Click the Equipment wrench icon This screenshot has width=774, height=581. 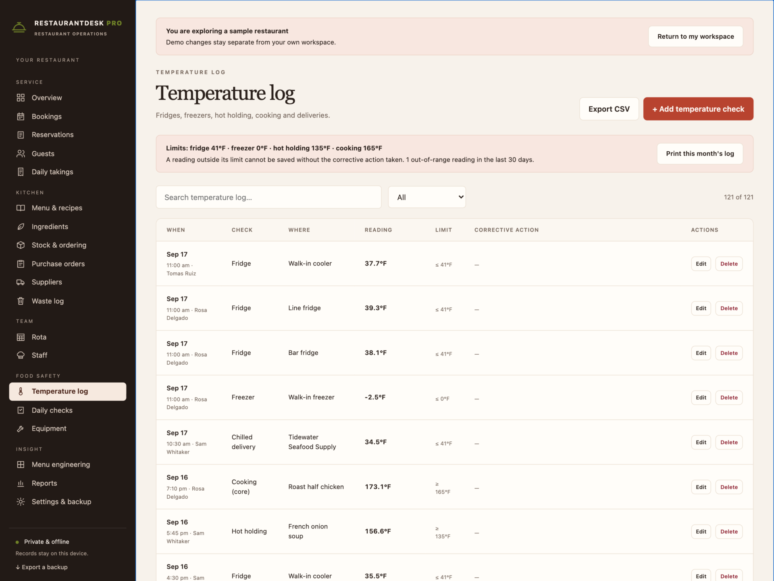[x=21, y=428]
